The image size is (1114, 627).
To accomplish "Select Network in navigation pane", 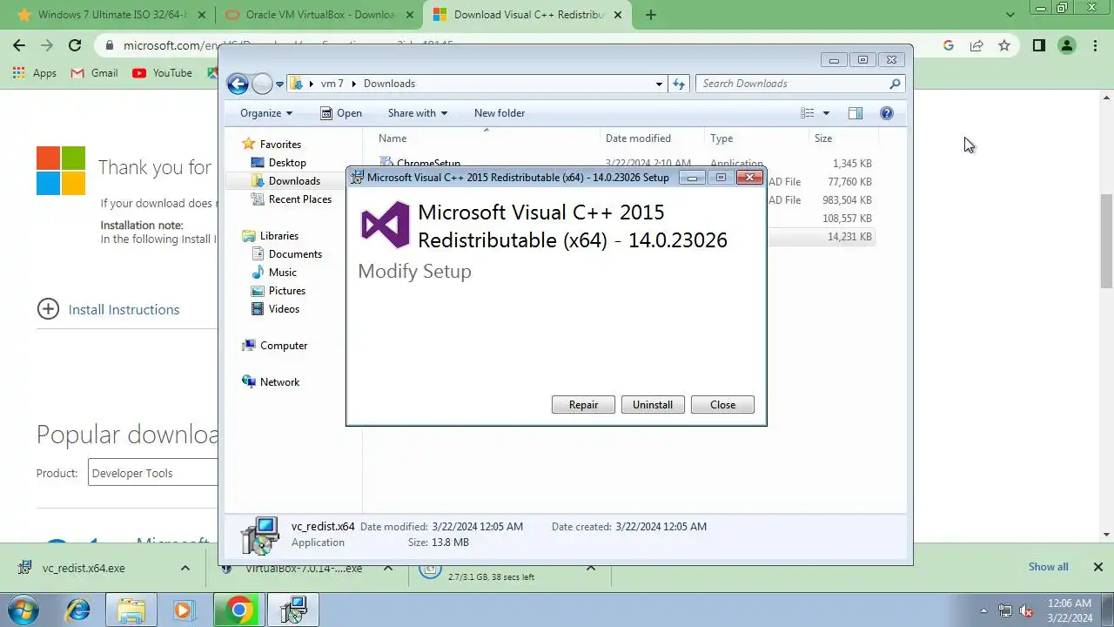I will 271,382.
